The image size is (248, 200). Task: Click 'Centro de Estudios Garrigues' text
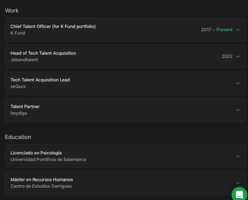click(x=41, y=186)
